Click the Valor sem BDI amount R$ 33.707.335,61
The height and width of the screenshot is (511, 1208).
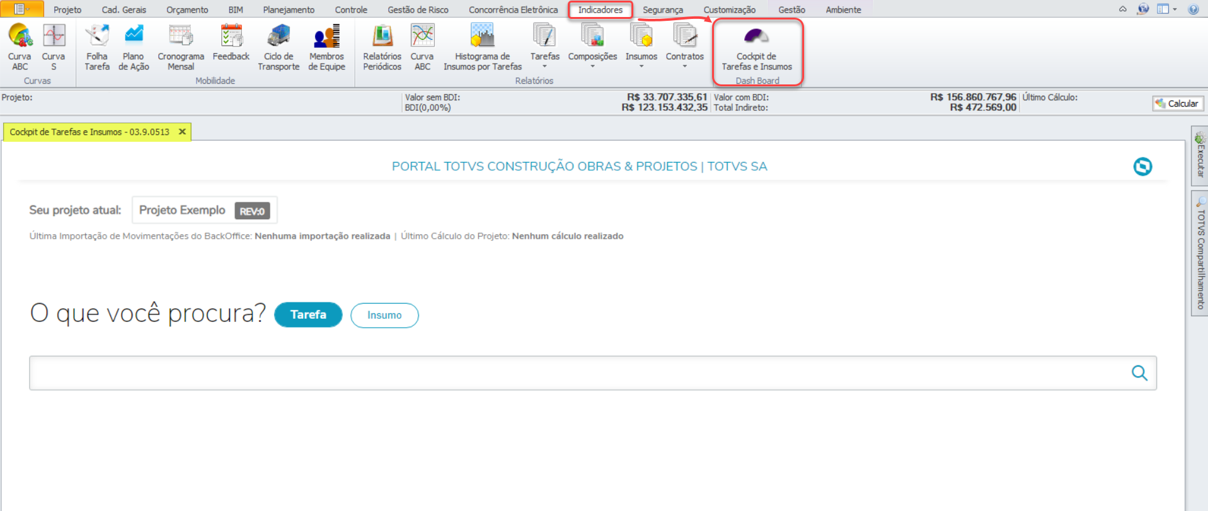pyautogui.click(x=667, y=97)
